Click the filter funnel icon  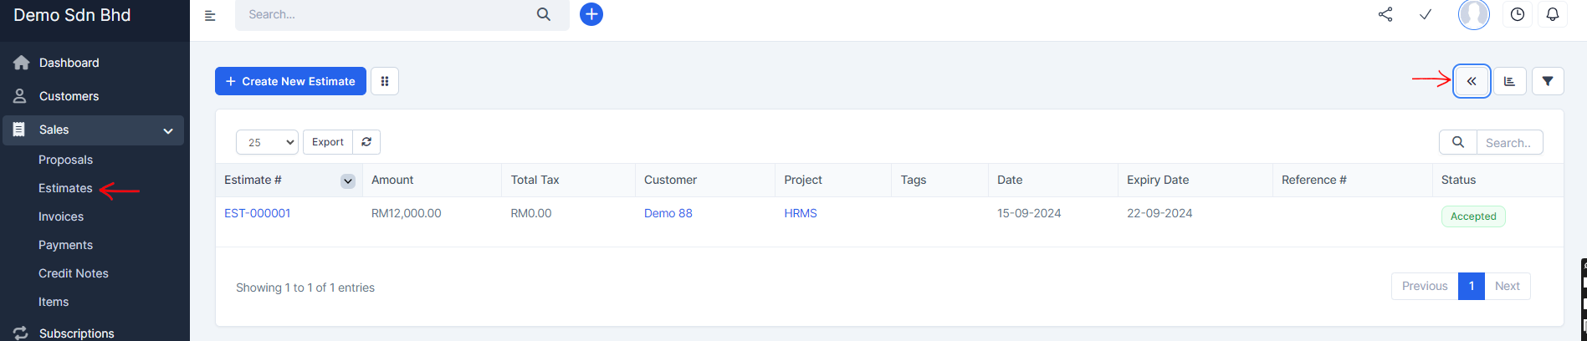click(x=1548, y=81)
